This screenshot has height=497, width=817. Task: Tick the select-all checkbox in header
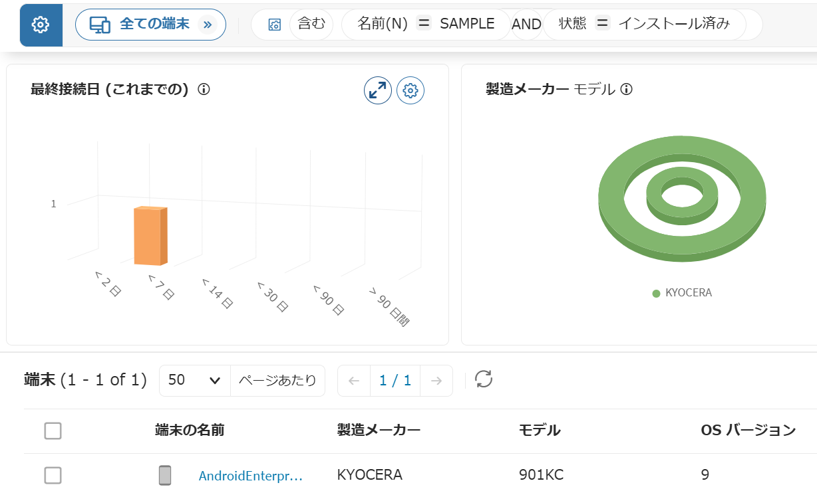[53, 431]
